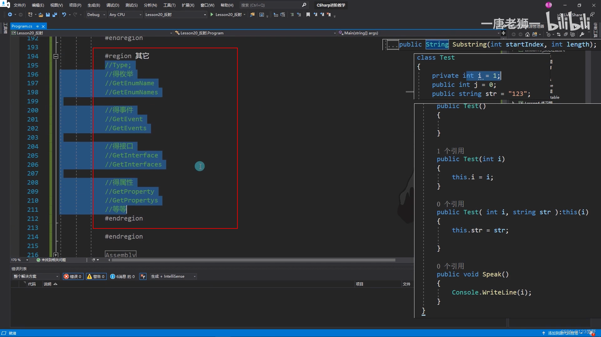Click Sync with Active Document icon
The height and width of the screenshot is (337, 601).
[x=559, y=34]
